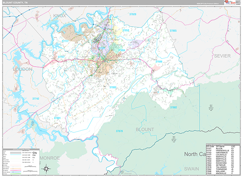242x176 pixels.
Task: Click GREENBACK in the ZIP index table
Action: (221, 153)
